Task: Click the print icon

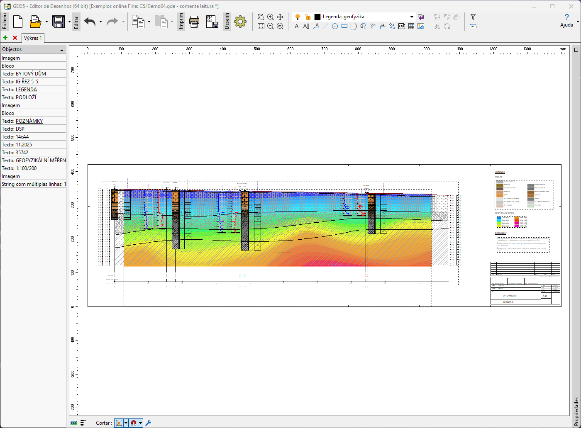Action: click(194, 22)
